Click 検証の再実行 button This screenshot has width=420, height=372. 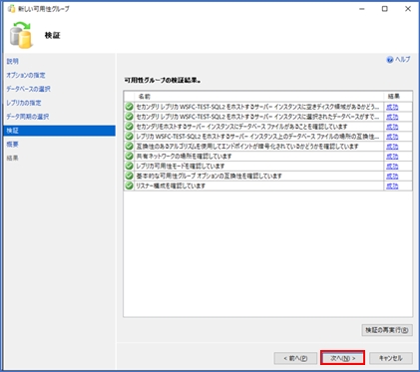[x=387, y=330]
